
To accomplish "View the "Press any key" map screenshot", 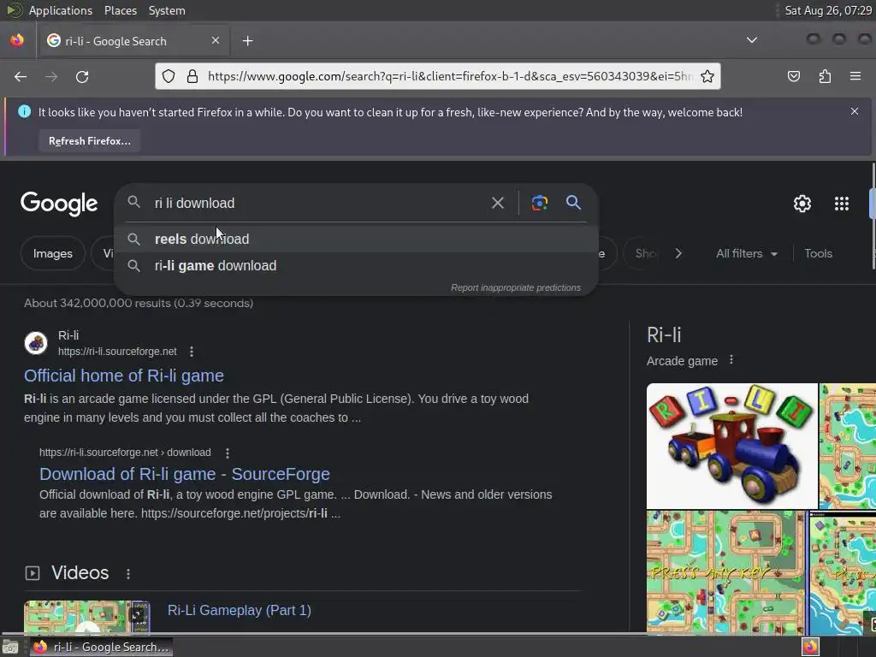I will pyautogui.click(x=725, y=572).
